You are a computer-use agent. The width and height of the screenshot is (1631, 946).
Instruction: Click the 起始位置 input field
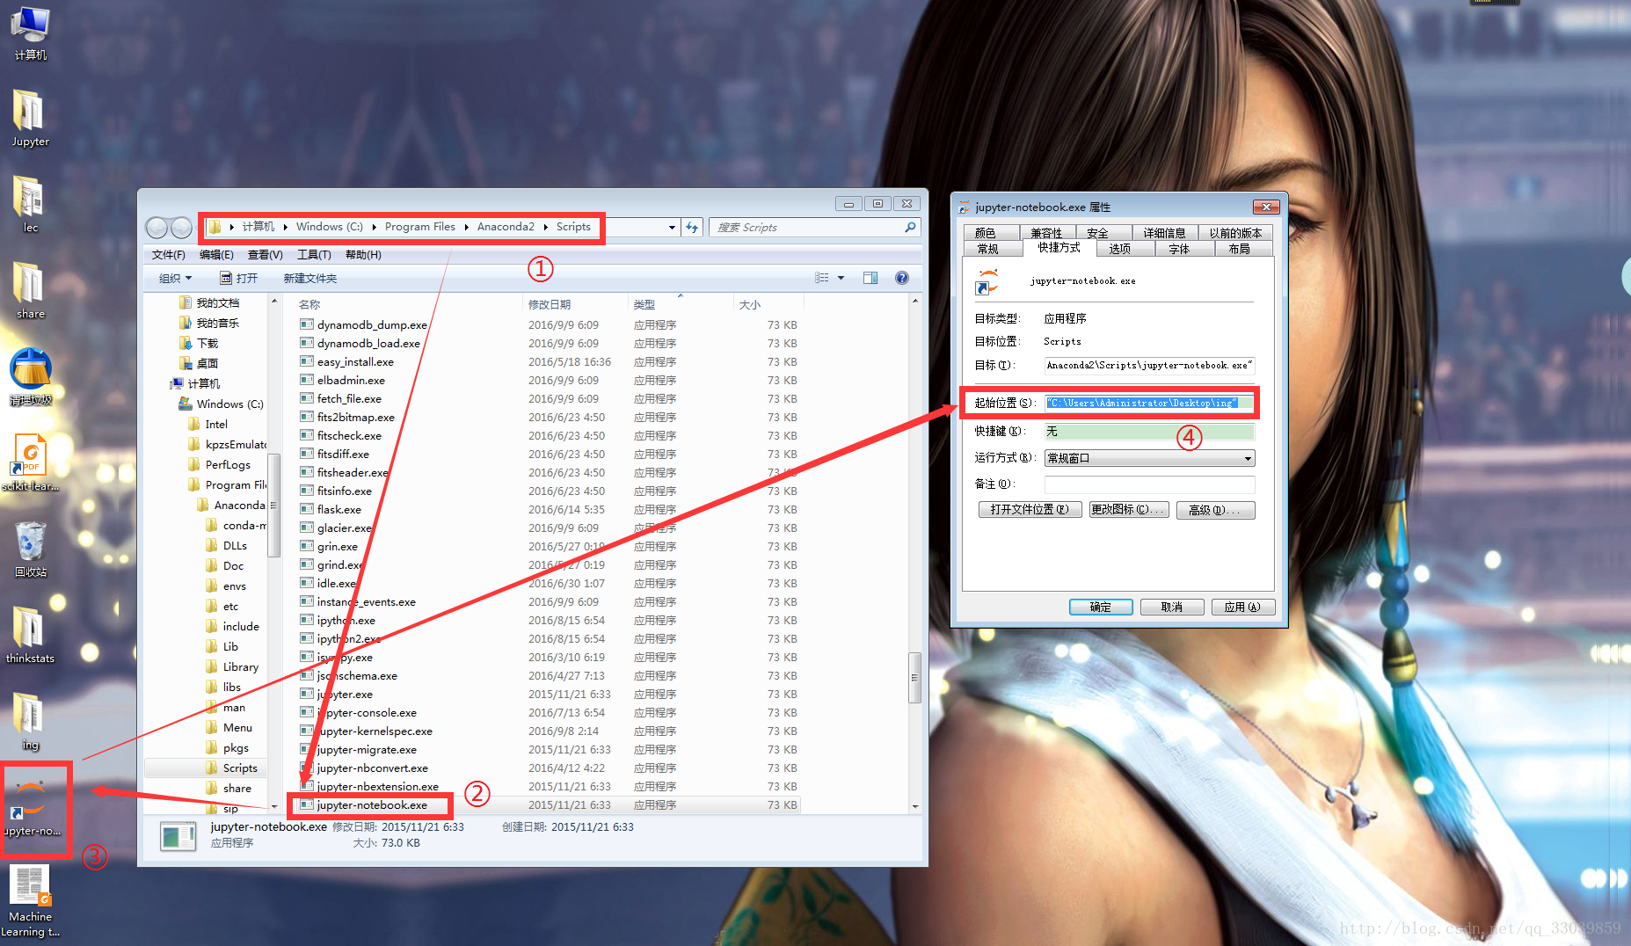pos(1149,403)
